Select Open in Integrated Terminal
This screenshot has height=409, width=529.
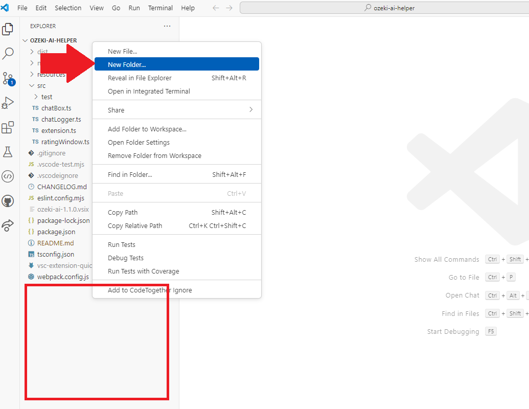pos(177,91)
